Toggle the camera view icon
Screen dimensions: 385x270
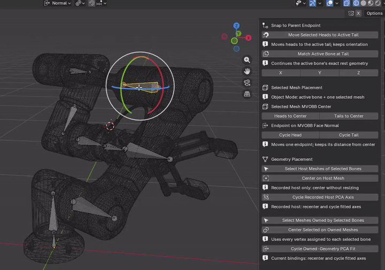pyautogui.click(x=247, y=83)
